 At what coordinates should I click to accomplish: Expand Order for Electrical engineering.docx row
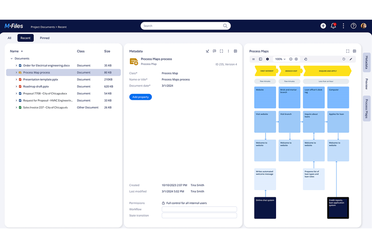[x=16, y=65]
